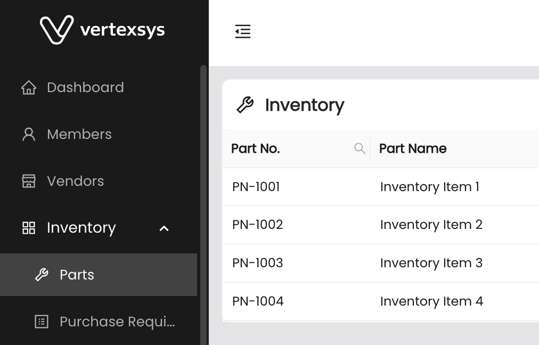Navigate to the Members section
The width and height of the screenshot is (539, 345).
[79, 134]
